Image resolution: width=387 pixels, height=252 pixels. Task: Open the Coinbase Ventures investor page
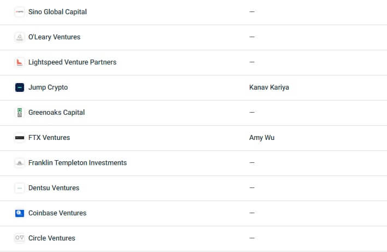57,213
